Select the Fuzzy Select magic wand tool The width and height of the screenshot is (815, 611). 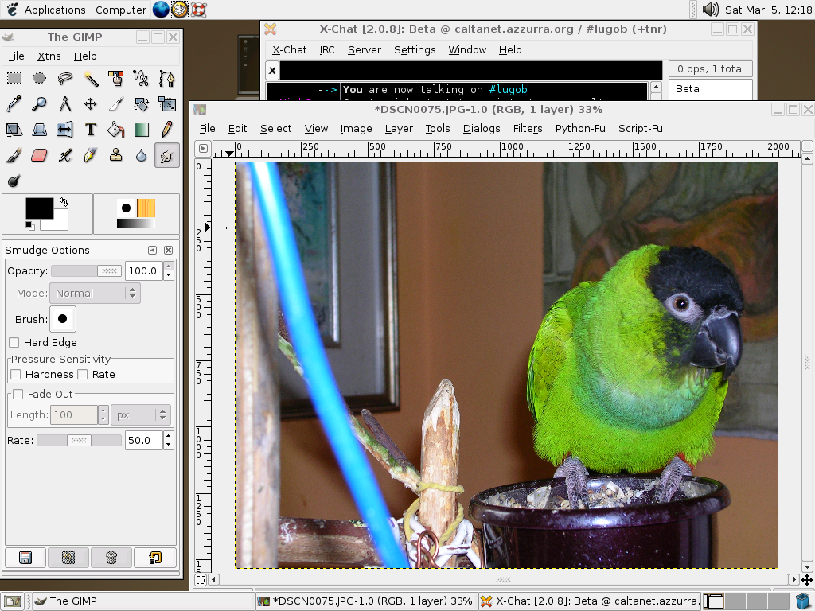(91, 79)
